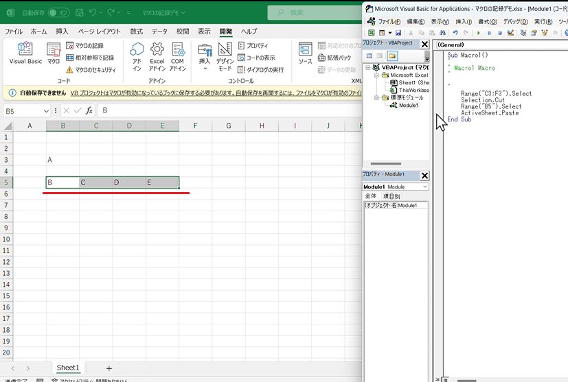
Task: Open Object Browser icon in VBA toolbar
Action: click(544, 32)
